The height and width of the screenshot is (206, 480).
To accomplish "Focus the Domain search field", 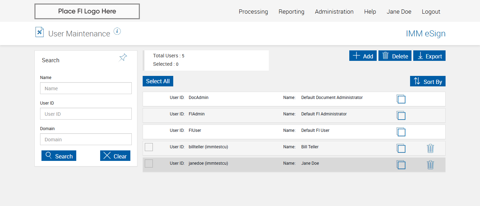I will click(86, 139).
